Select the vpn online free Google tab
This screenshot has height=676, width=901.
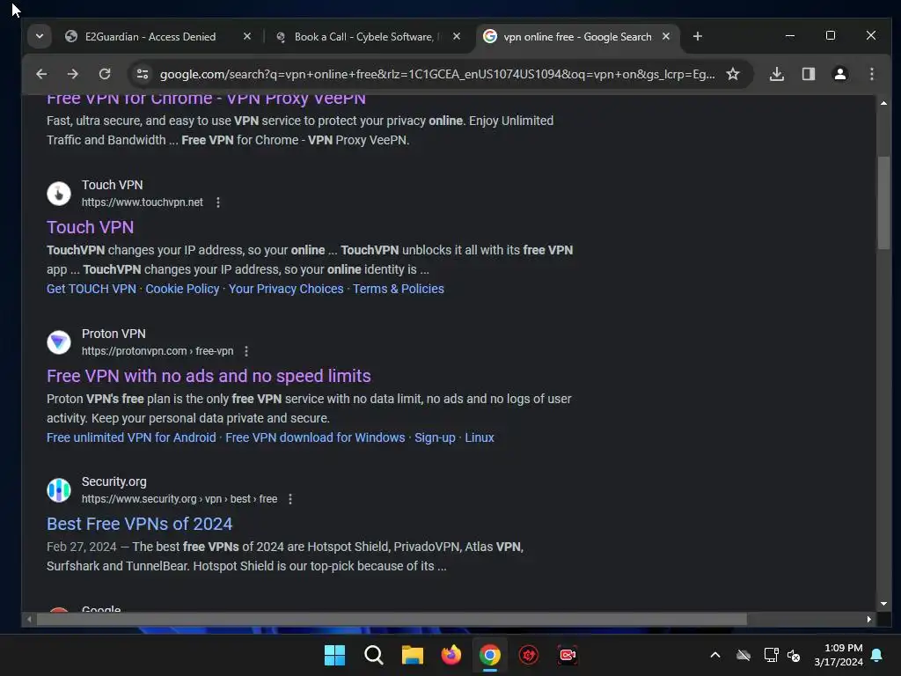(x=577, y=37)
